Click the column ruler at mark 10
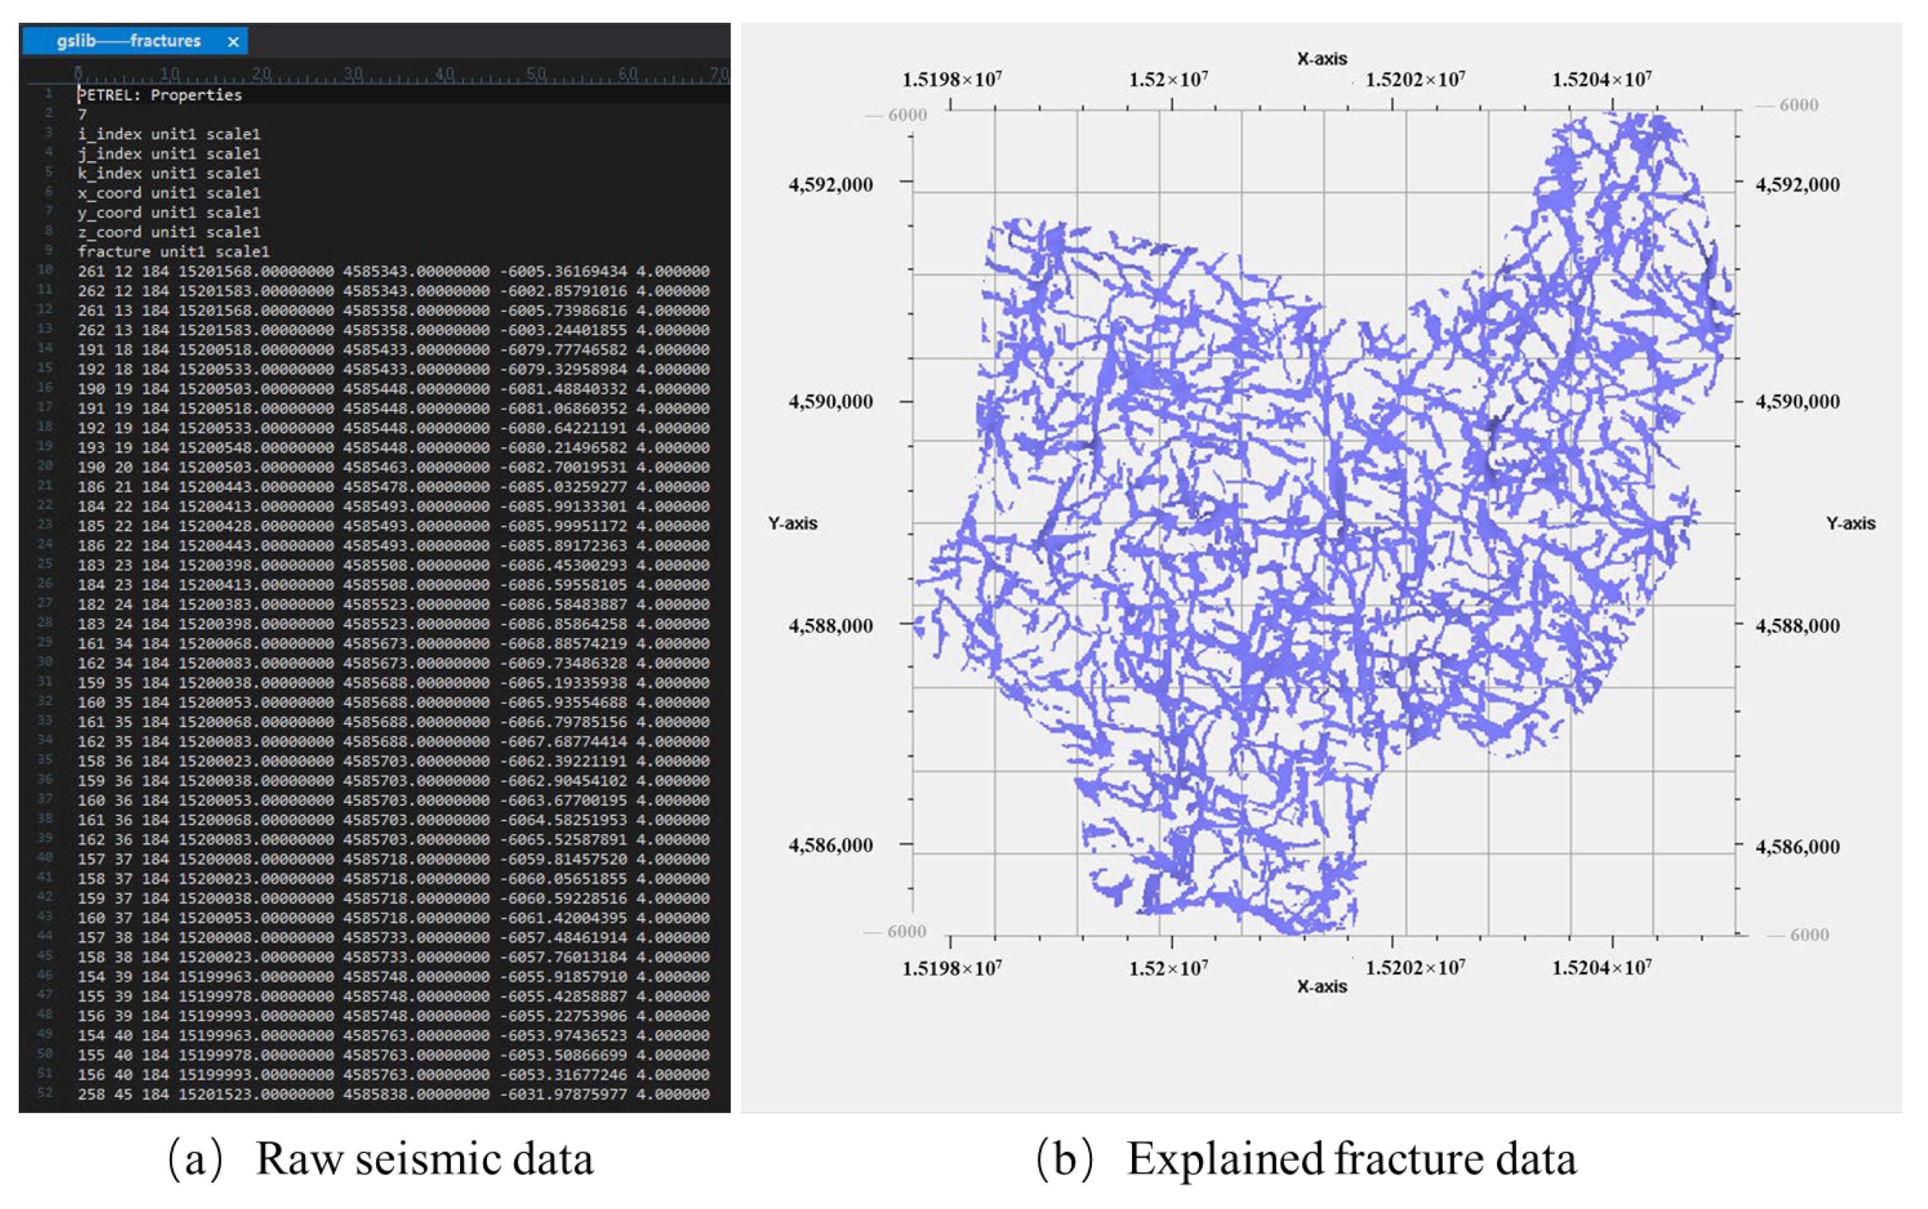 (169, 74)
